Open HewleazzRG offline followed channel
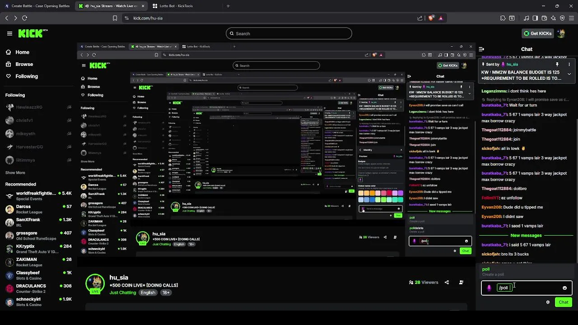578x325 pixels. (38, 107)
